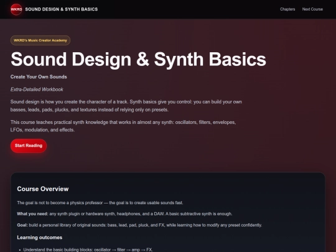336x252 pixels.
Task: Click the Extra-Detailed Workbook italic text
Action: (37, 90)
